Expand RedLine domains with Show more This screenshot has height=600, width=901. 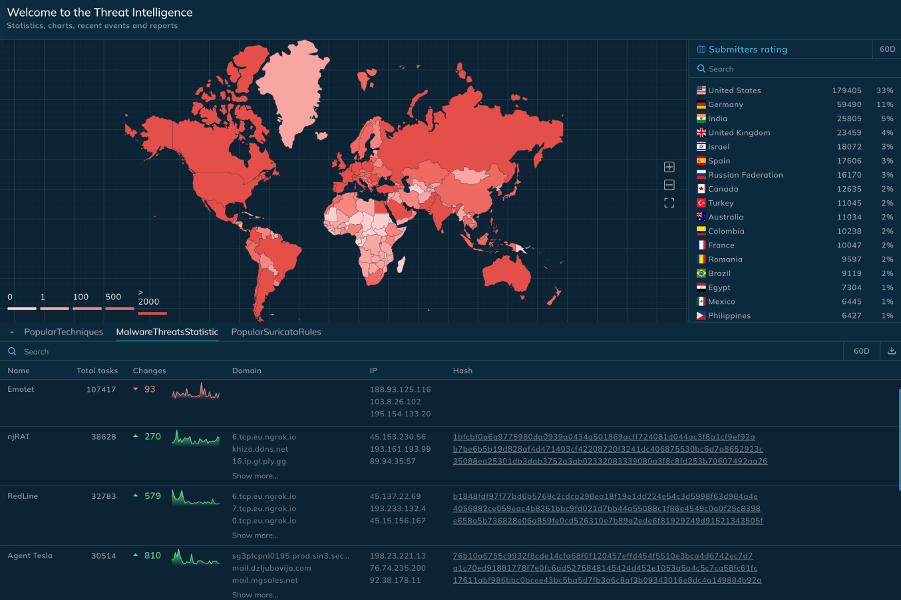(x=255, y=535)
